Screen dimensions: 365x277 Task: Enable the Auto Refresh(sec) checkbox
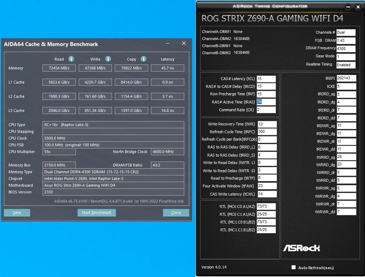pyautogui.click(x=293, y=267)
